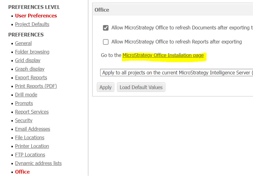Screen dimensions: 253x176
Task: Open Grid display preferences
Action: pyautogui.click(x=28, y=60)
